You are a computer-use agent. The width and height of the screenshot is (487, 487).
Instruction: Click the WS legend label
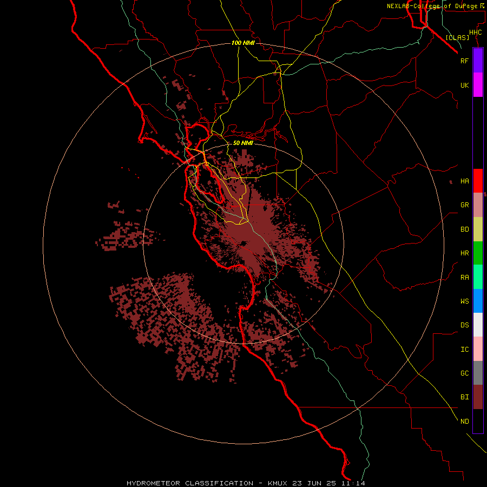pos(464,301)
